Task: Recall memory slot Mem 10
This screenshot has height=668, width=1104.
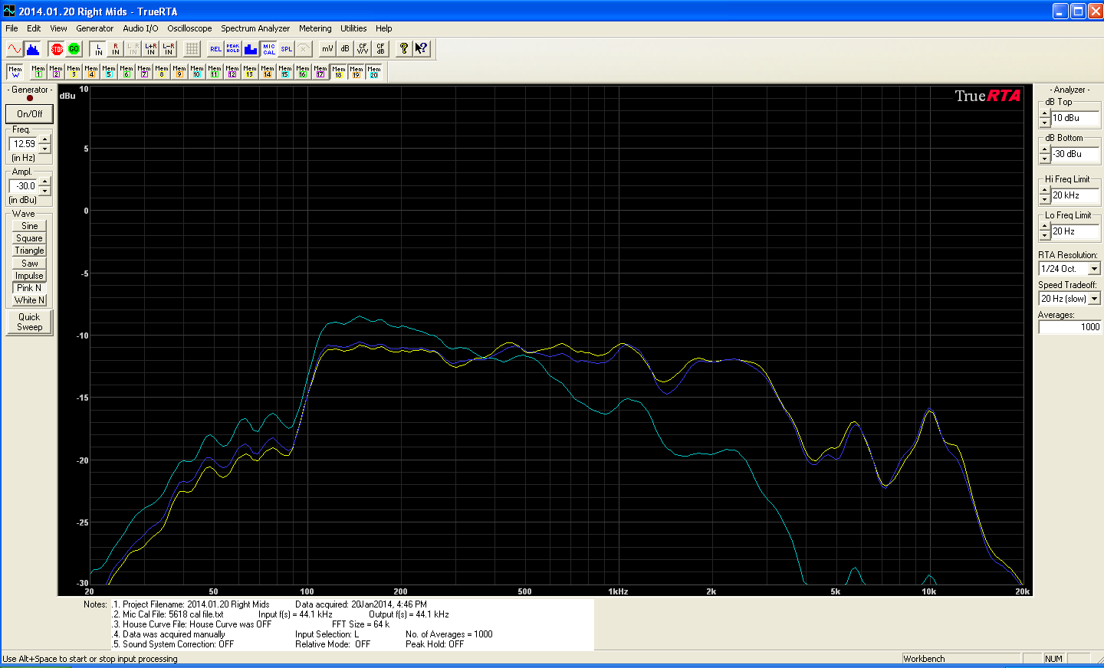Action: point(197,72)
